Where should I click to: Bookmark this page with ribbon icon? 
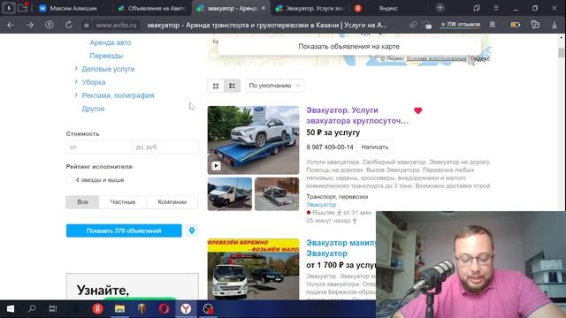point(493,25)
